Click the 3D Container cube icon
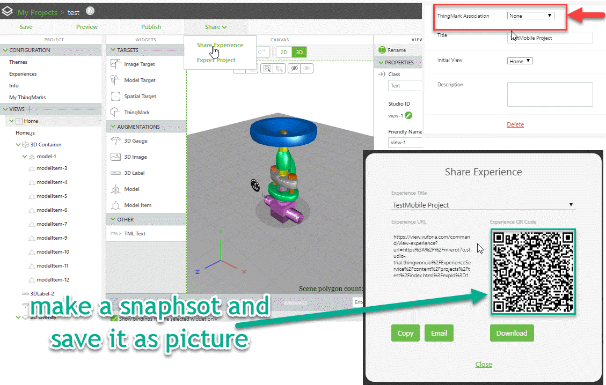Image resolution: width=606 pixels, height=385 pixels. pos(26,144)
